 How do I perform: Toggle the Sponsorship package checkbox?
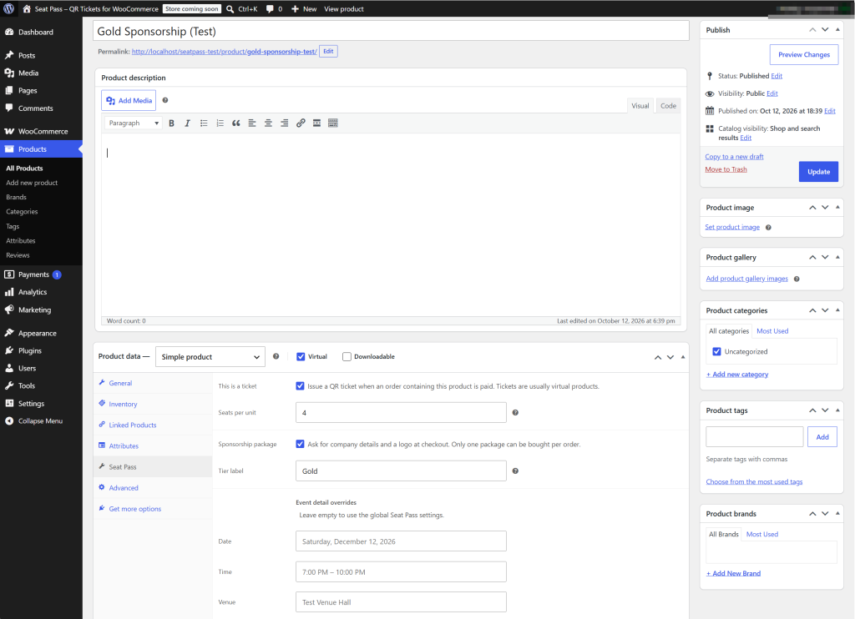click(300, 444)
